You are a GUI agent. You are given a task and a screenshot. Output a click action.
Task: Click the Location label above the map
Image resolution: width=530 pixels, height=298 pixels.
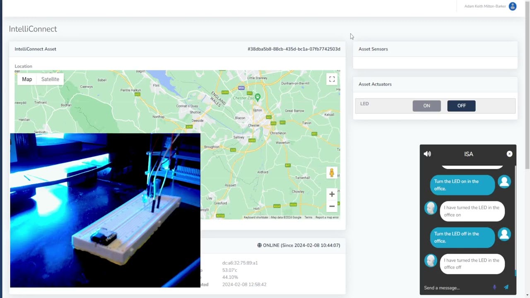[x=23, y=66]
